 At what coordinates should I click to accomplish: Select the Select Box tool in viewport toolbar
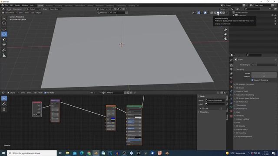(4, 18)
